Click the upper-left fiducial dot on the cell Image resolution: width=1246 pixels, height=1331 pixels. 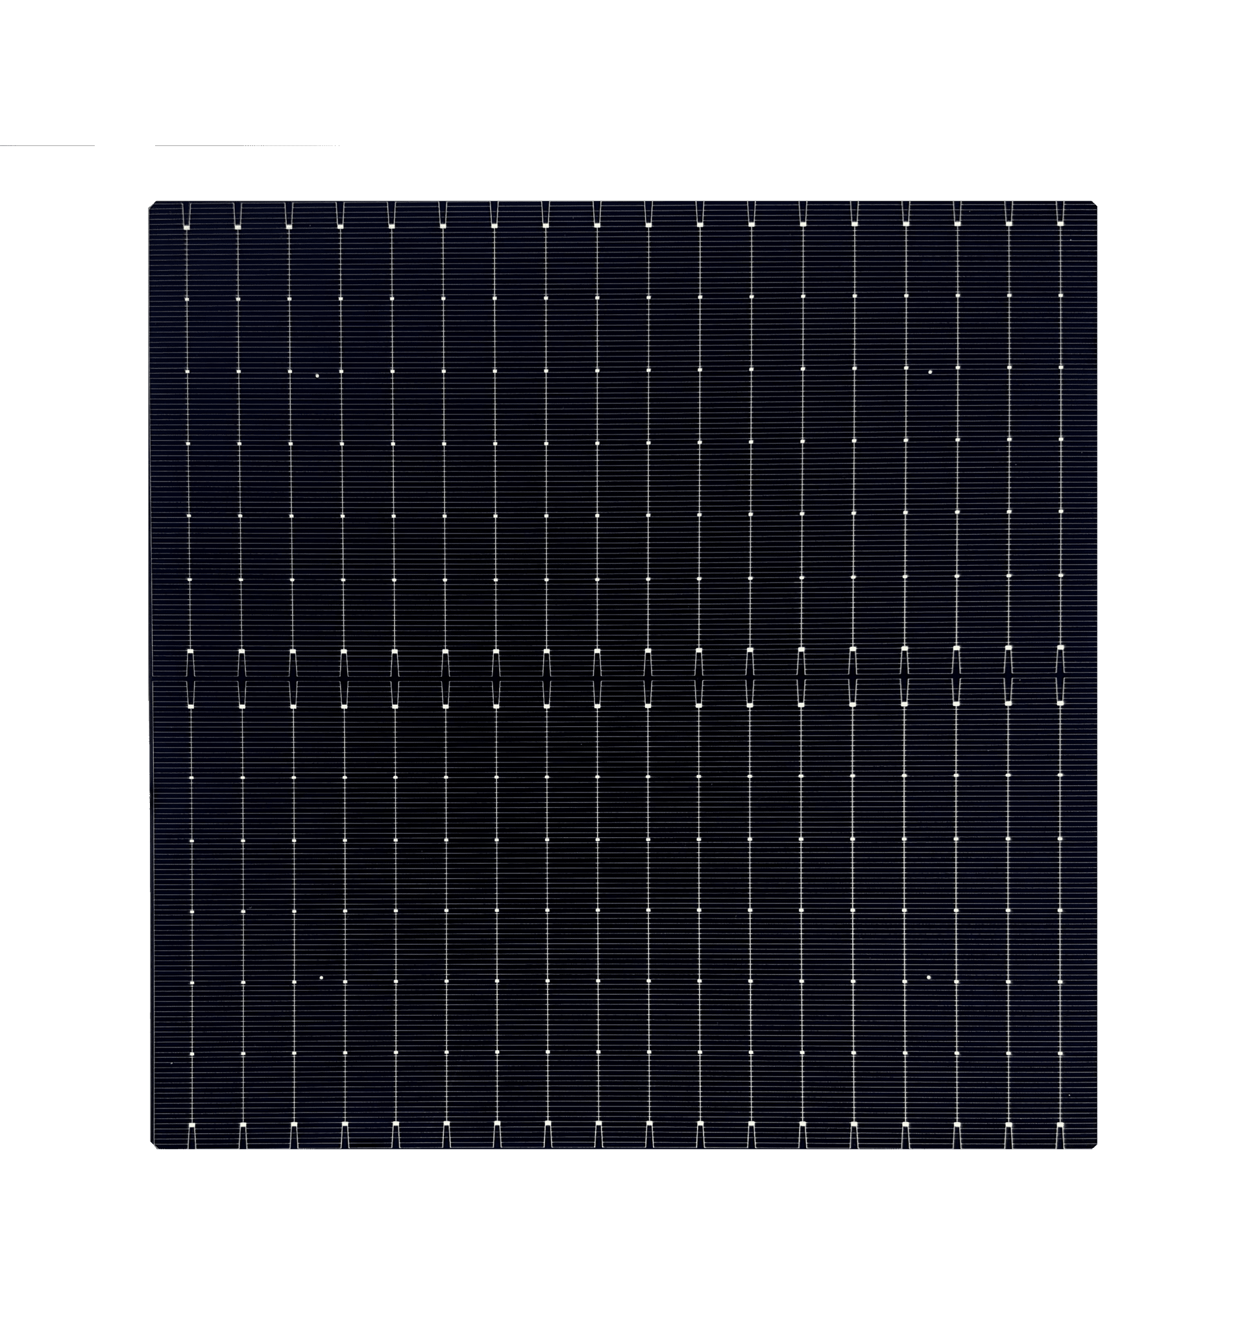pos(317,376)
